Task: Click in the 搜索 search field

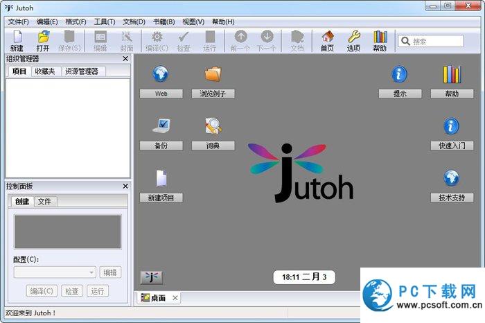Action: [x=431, y=41]
